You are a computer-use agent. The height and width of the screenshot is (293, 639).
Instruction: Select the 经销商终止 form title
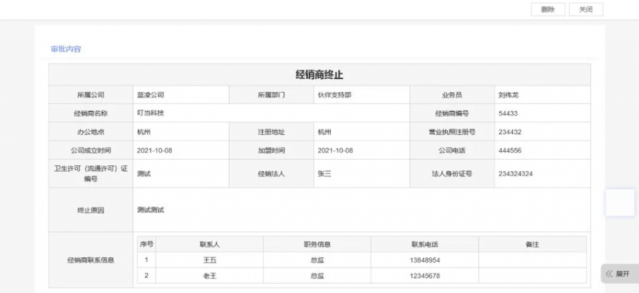click(319, 75)
